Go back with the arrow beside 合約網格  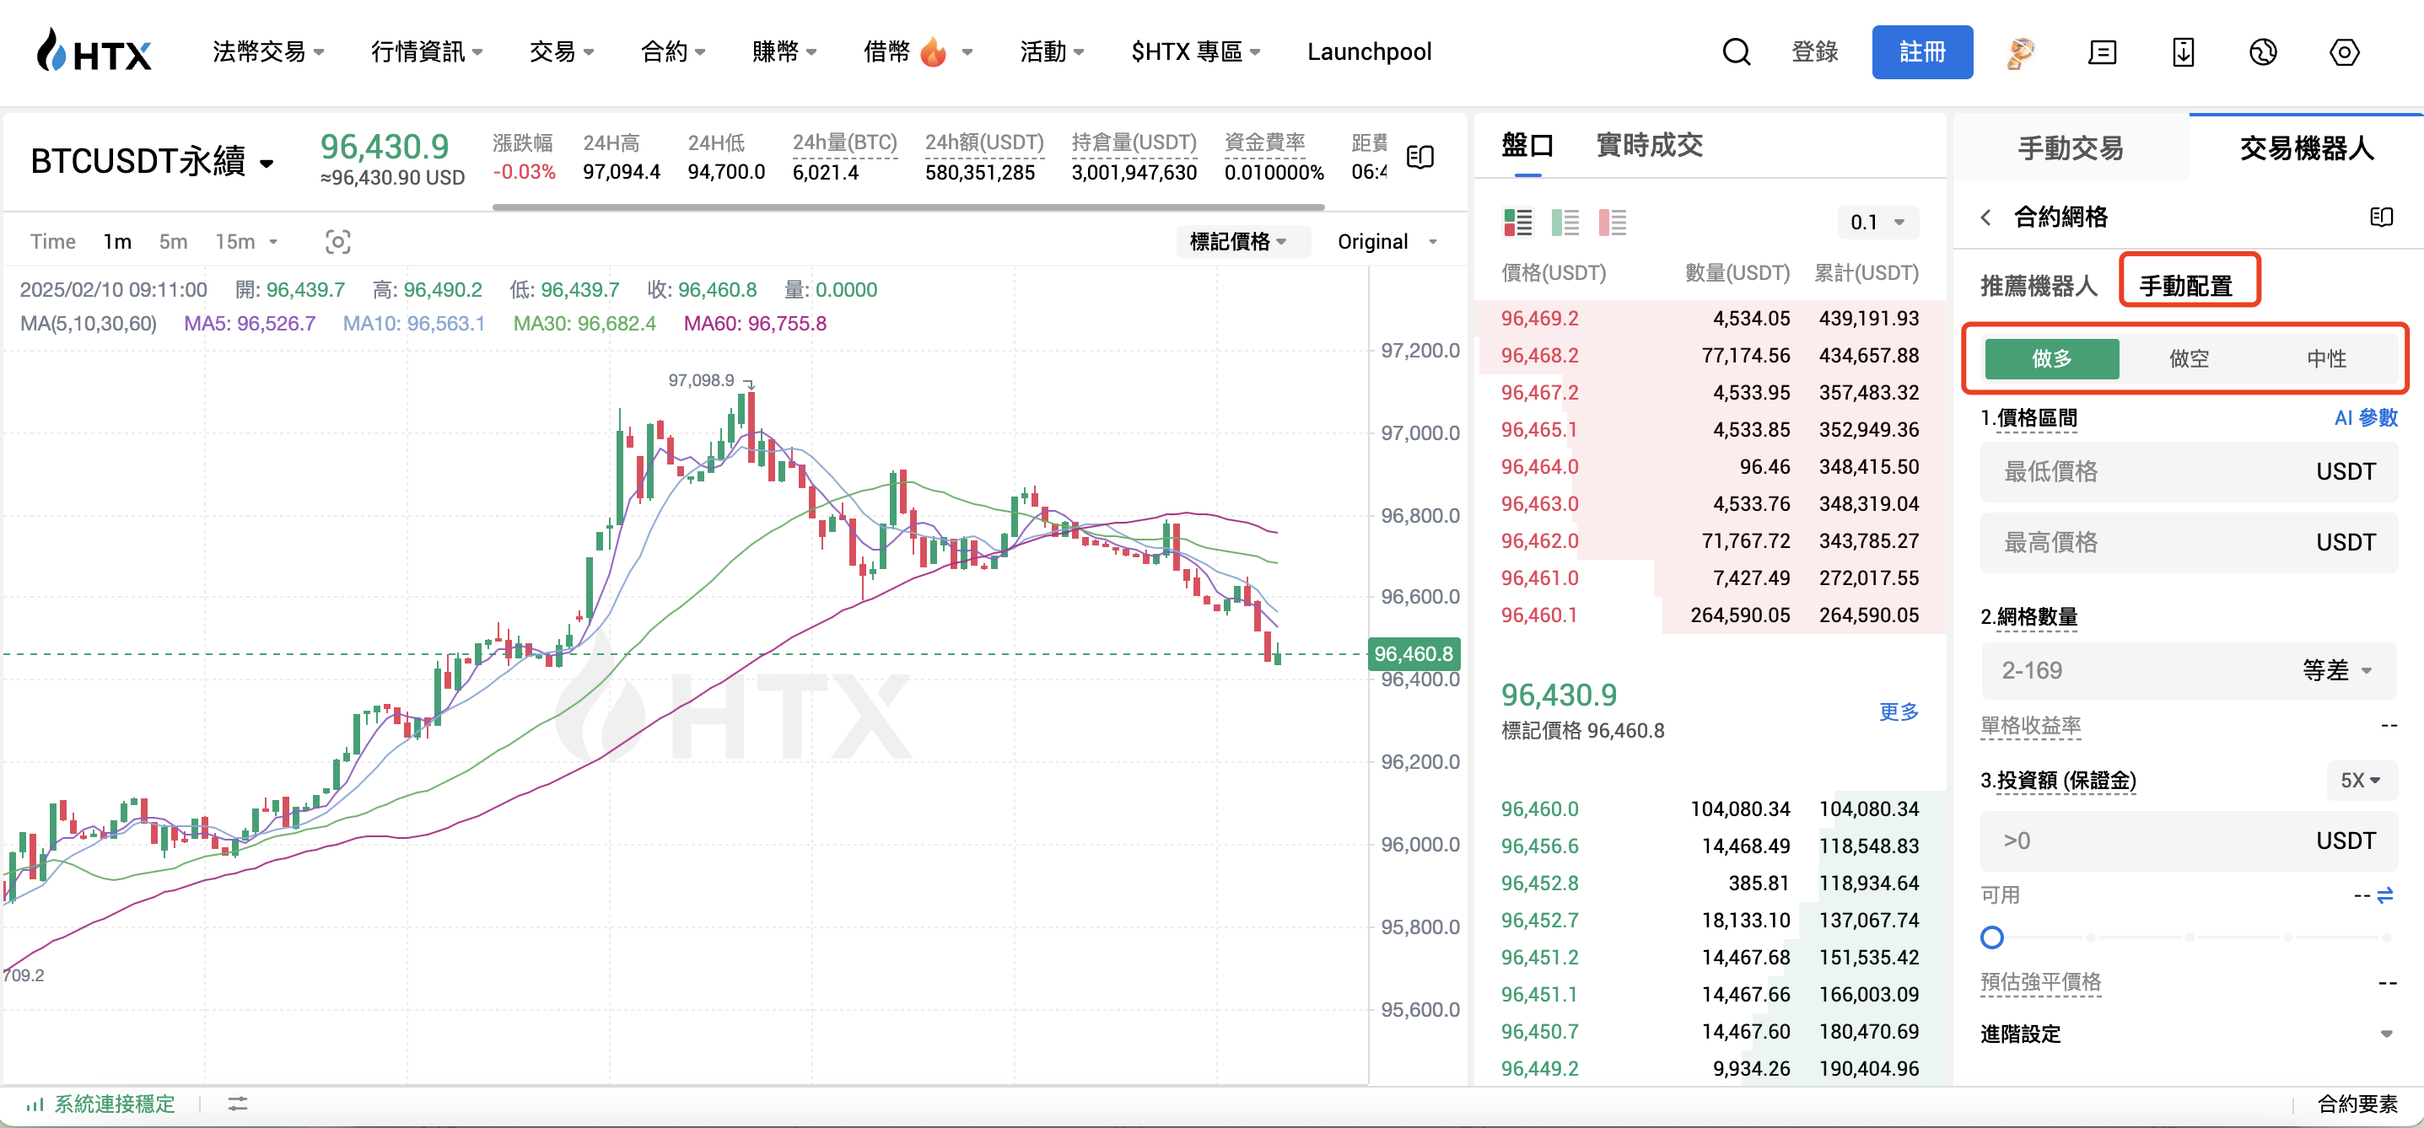(1985, 218)
